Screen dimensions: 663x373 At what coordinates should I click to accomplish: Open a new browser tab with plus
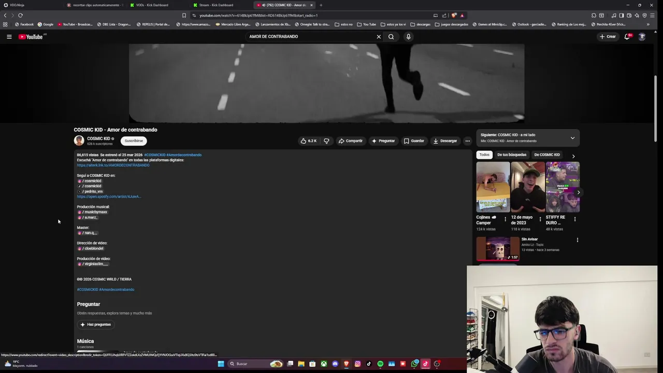coord(321,5)
